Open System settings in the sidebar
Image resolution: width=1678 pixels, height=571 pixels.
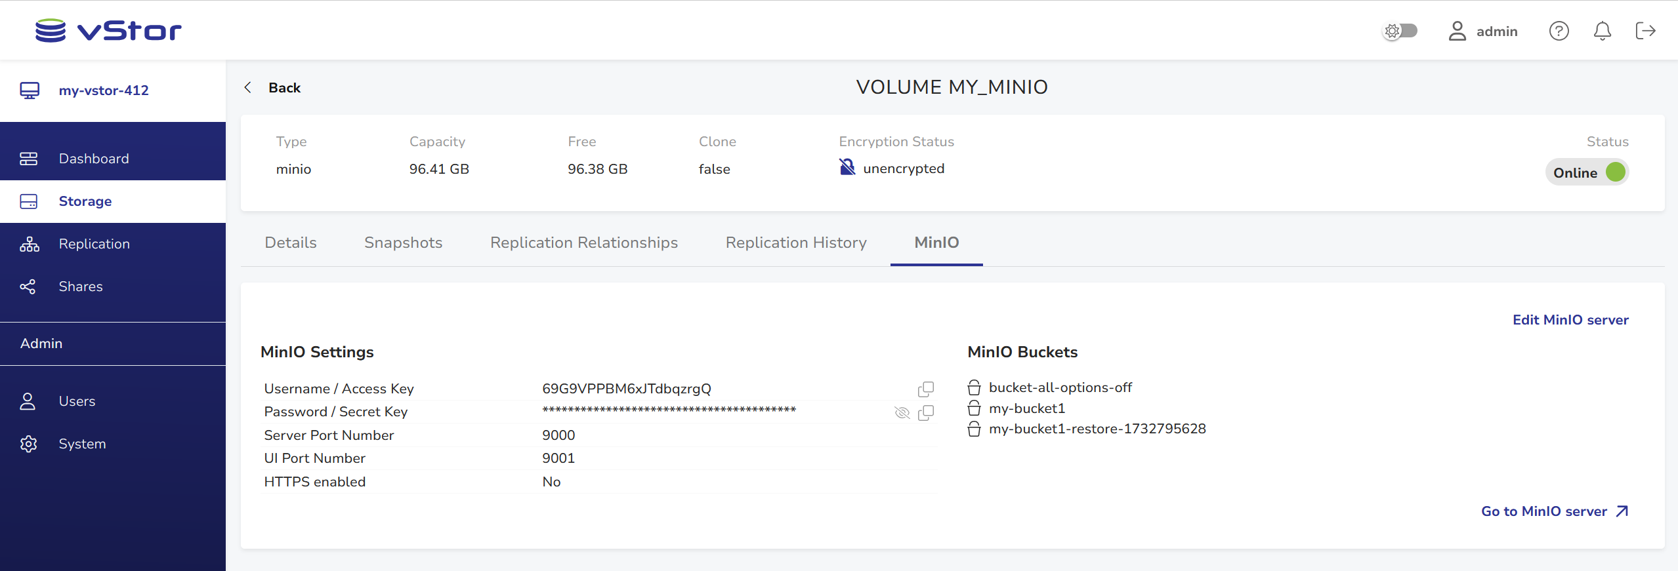pyautogui.click(x=81, y=444)
